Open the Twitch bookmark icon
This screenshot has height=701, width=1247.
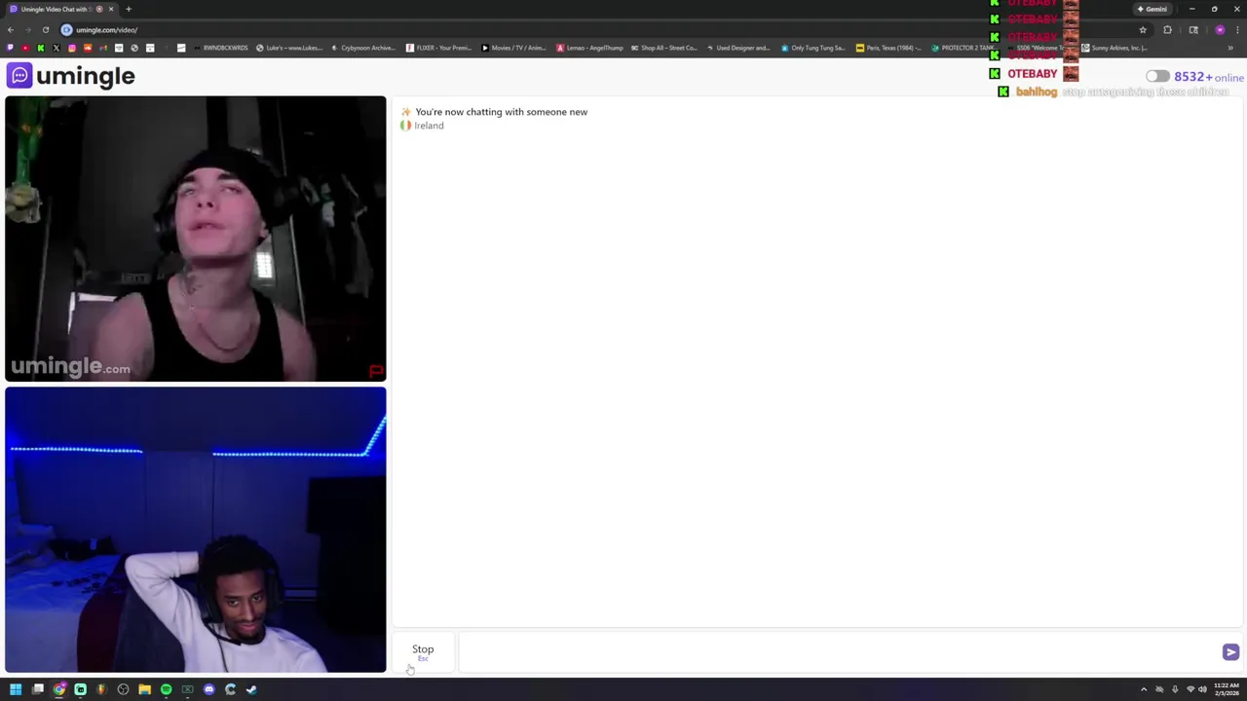[x=10, y=48]
